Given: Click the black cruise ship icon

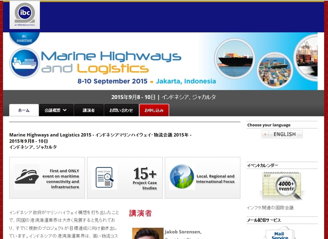Looking at the screenshot, I should [27, 177].
